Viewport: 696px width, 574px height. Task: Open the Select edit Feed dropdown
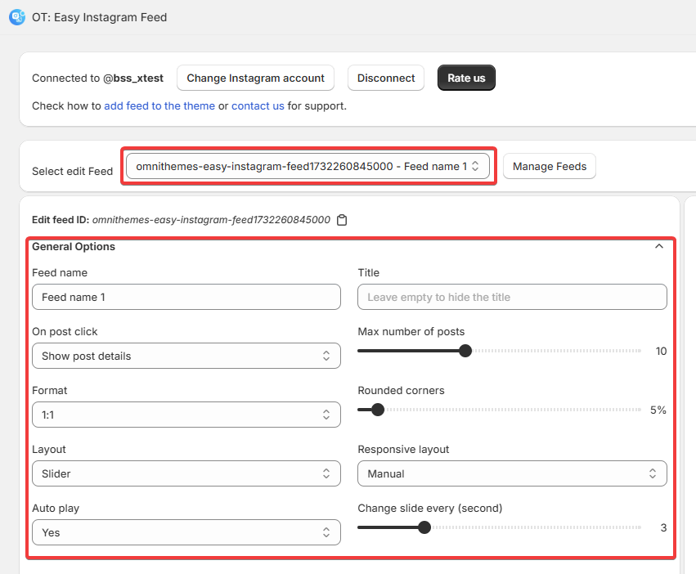pyautogui.click(x=308, y=166)
